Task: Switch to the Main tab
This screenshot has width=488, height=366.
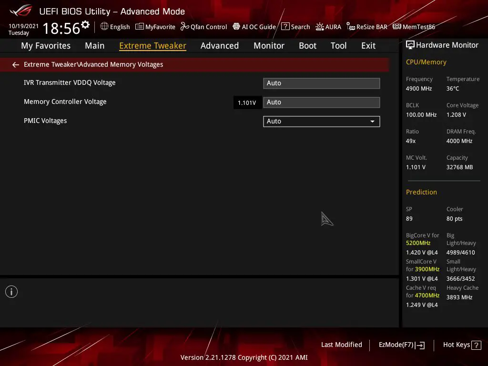Action: click(x=95, y=46)
